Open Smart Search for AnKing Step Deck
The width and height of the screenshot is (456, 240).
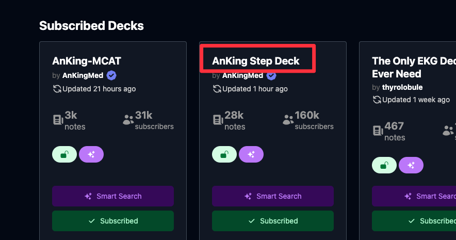pyautogui.click(x=273, y=196)
